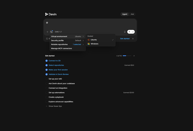Image resolution: width=193 pixels, height=131 pixels.
Task: Toggle Validate in Devin Review checkmark
Action: pyautogui.click(x=46, y=74)
